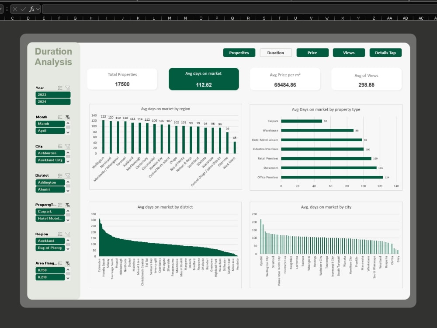The height and width of the screenshot is (328, 437).
Task: Switch to Views tab
Action: point(349,53)
